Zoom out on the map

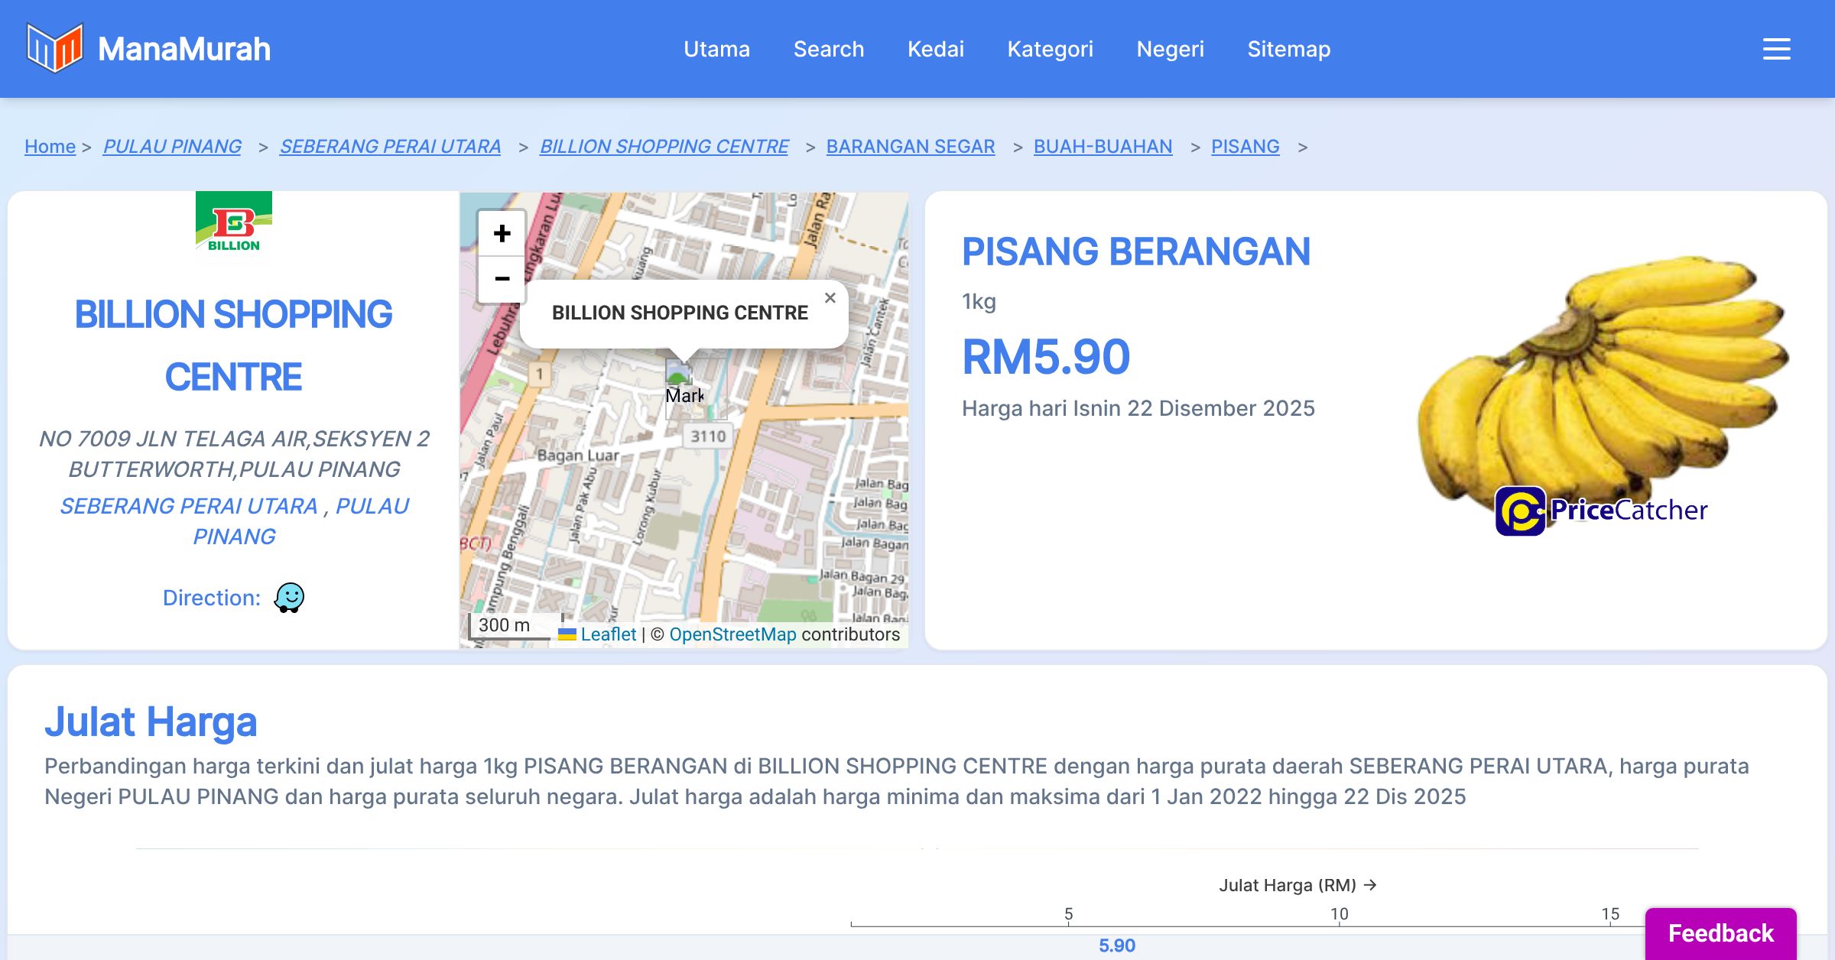click(502, 279)
